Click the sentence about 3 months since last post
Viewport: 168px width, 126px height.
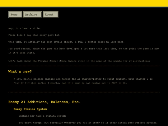(67, 42)
